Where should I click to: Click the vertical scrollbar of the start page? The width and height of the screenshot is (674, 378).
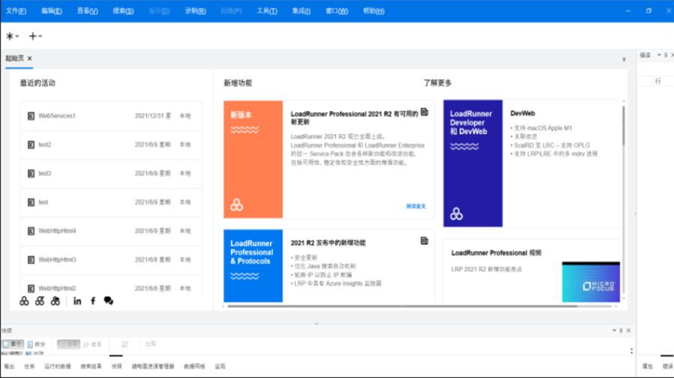(x=623, y=126)
